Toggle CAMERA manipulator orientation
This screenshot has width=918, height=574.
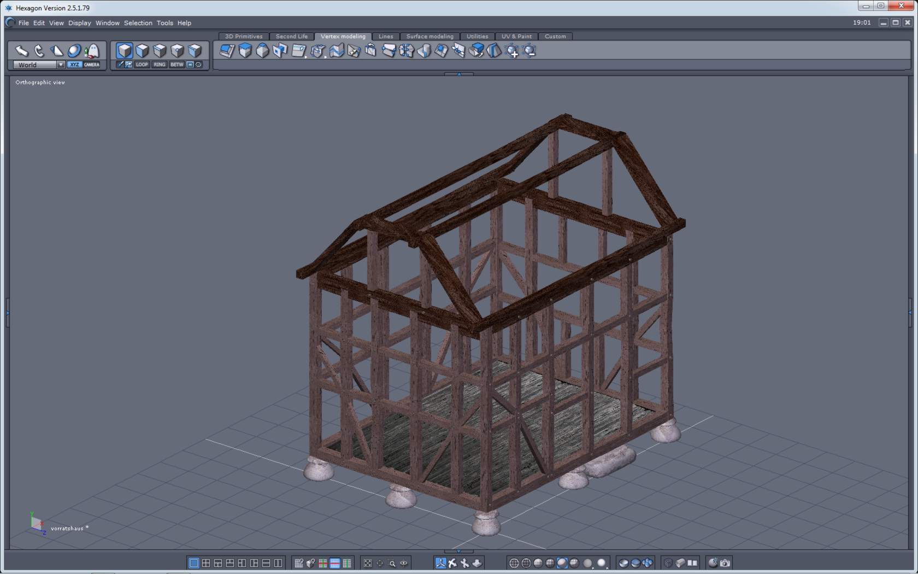pyautogui.click(x=92, y=65)
